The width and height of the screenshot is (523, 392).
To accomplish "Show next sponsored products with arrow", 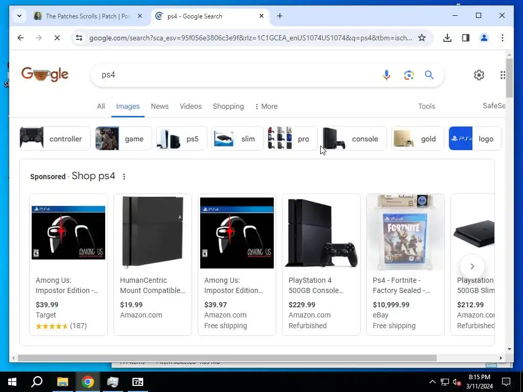I will (472, 266).
